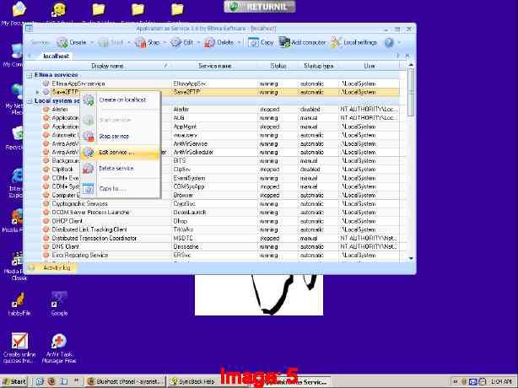Click the service list scrollbar up arrow

coord(411,65)
